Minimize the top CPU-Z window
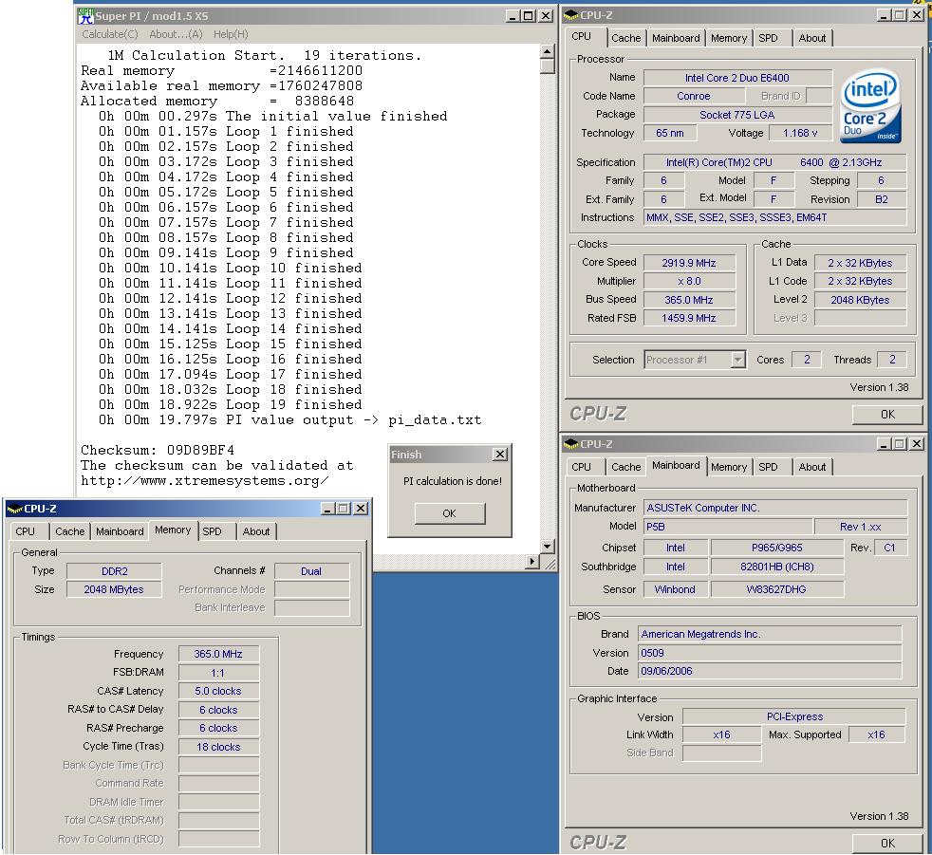 tap(884, 15)
